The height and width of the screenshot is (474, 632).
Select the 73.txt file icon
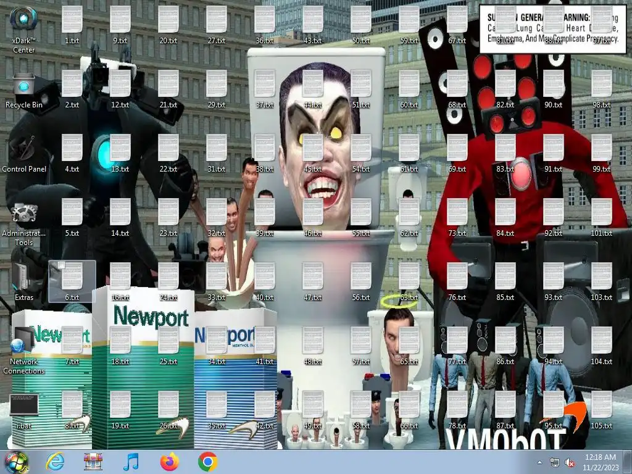[x=457, y=212]
